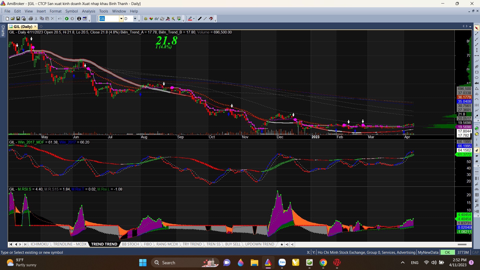Open the Charts side panel
Viewport: 480px width, 270px height.
pos(3,30)
